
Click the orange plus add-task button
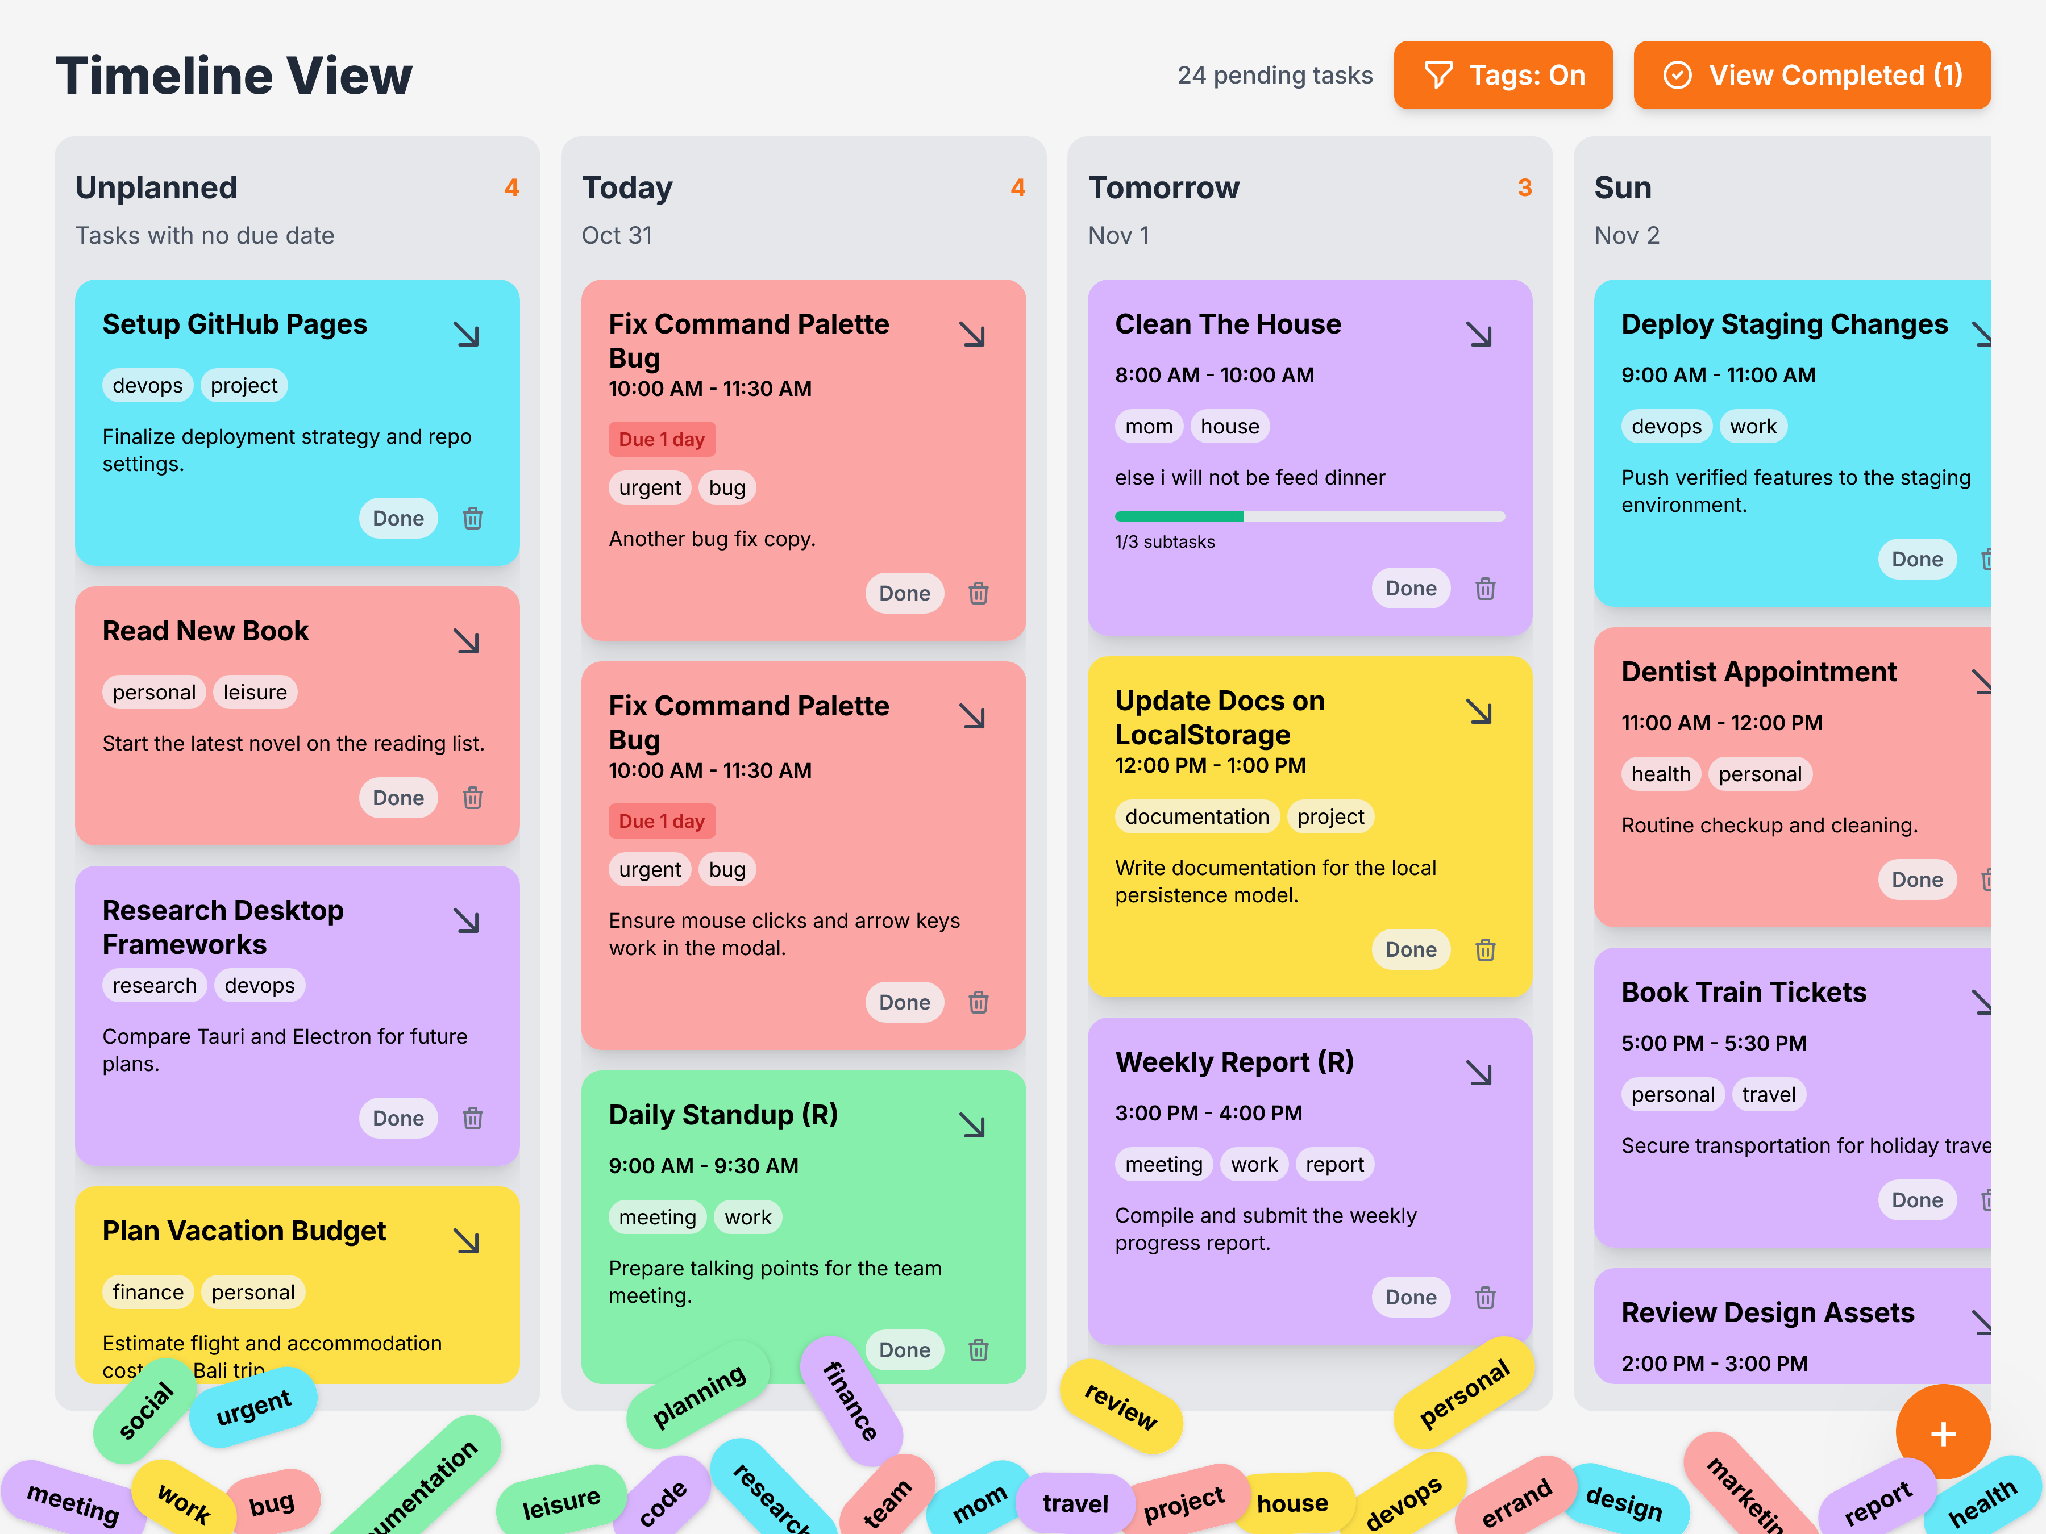(1943, 1433)
